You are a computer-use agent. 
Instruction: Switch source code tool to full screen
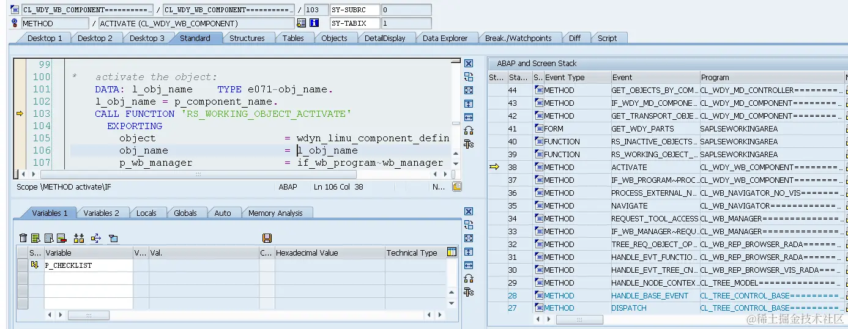pyautogui.click(x=469, y=90)
